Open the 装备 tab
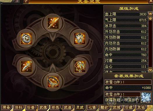The width and height of the screenshot is (153, 111). (6, 108)
